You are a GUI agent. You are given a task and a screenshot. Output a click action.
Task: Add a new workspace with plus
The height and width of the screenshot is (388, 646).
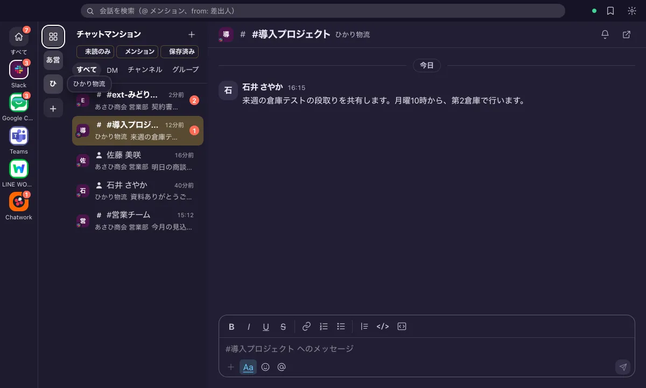tap(53, 108)
